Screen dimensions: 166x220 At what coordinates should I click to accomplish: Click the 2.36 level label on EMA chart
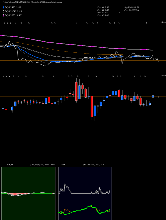(x=155, y=59)
